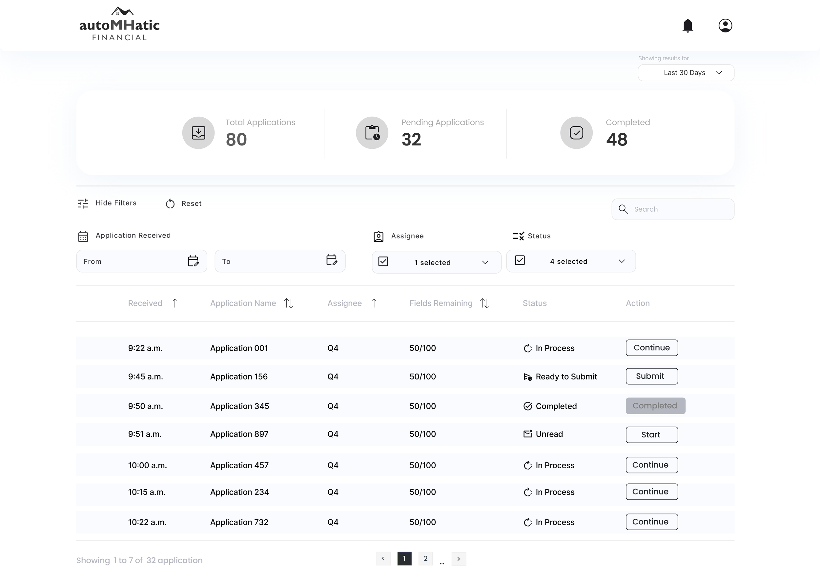The height and width of the screenshot is (579, 820).
Task: Toggle the Status select-all checkbox
Action: click(x=520, y=261)
